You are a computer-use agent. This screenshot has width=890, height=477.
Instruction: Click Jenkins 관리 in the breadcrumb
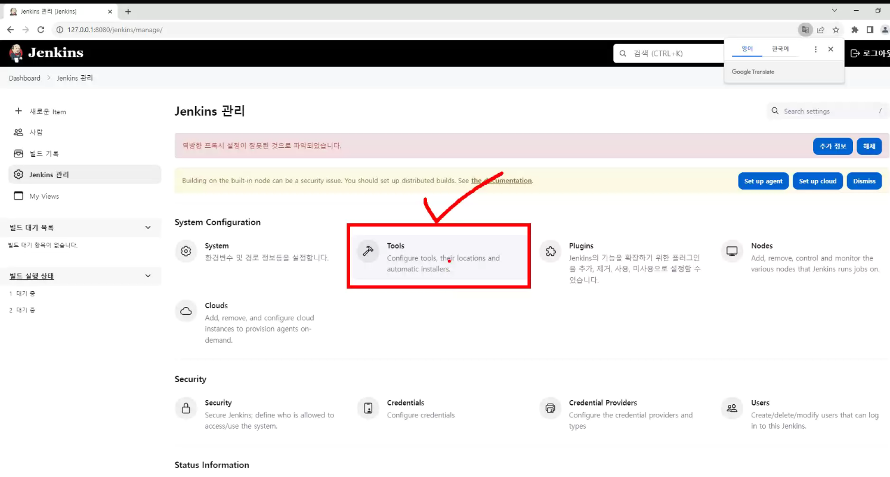(75, 78)
